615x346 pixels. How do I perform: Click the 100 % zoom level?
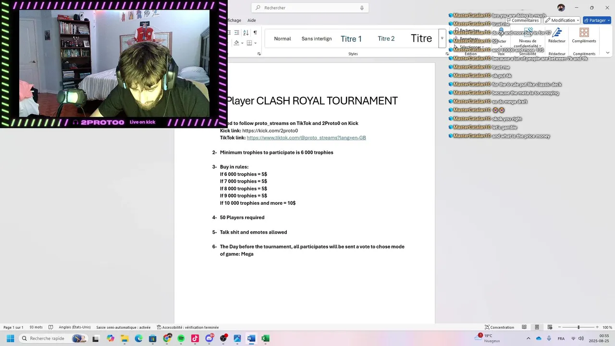607,327
